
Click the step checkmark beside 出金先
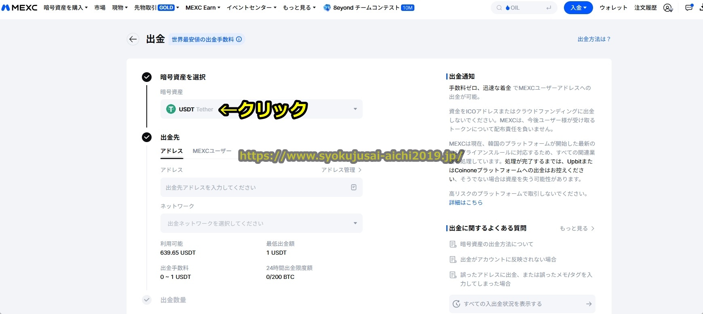(147, 137)
